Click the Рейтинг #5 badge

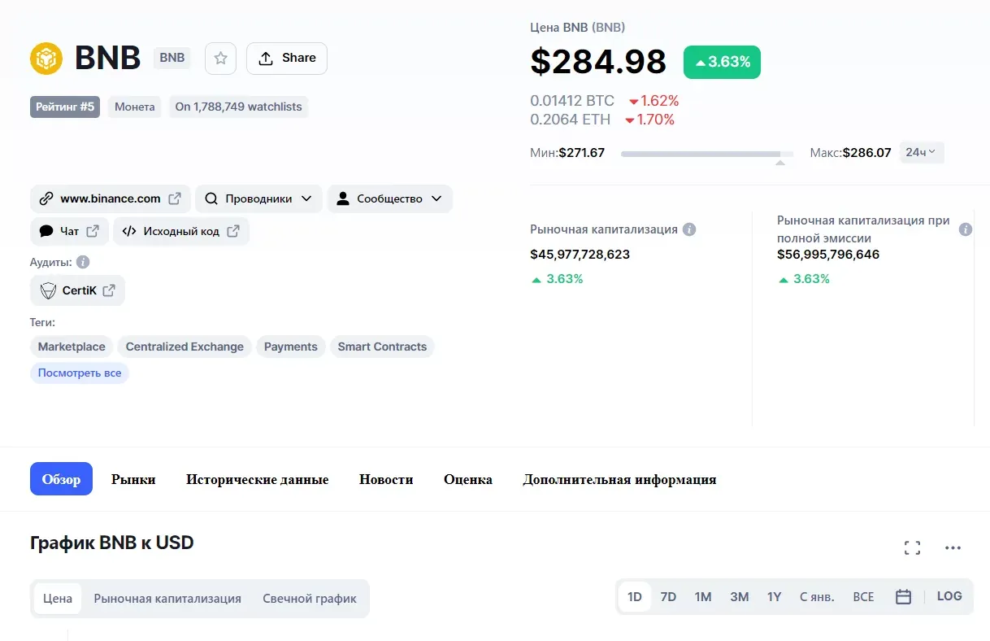(x=65, y=107)
